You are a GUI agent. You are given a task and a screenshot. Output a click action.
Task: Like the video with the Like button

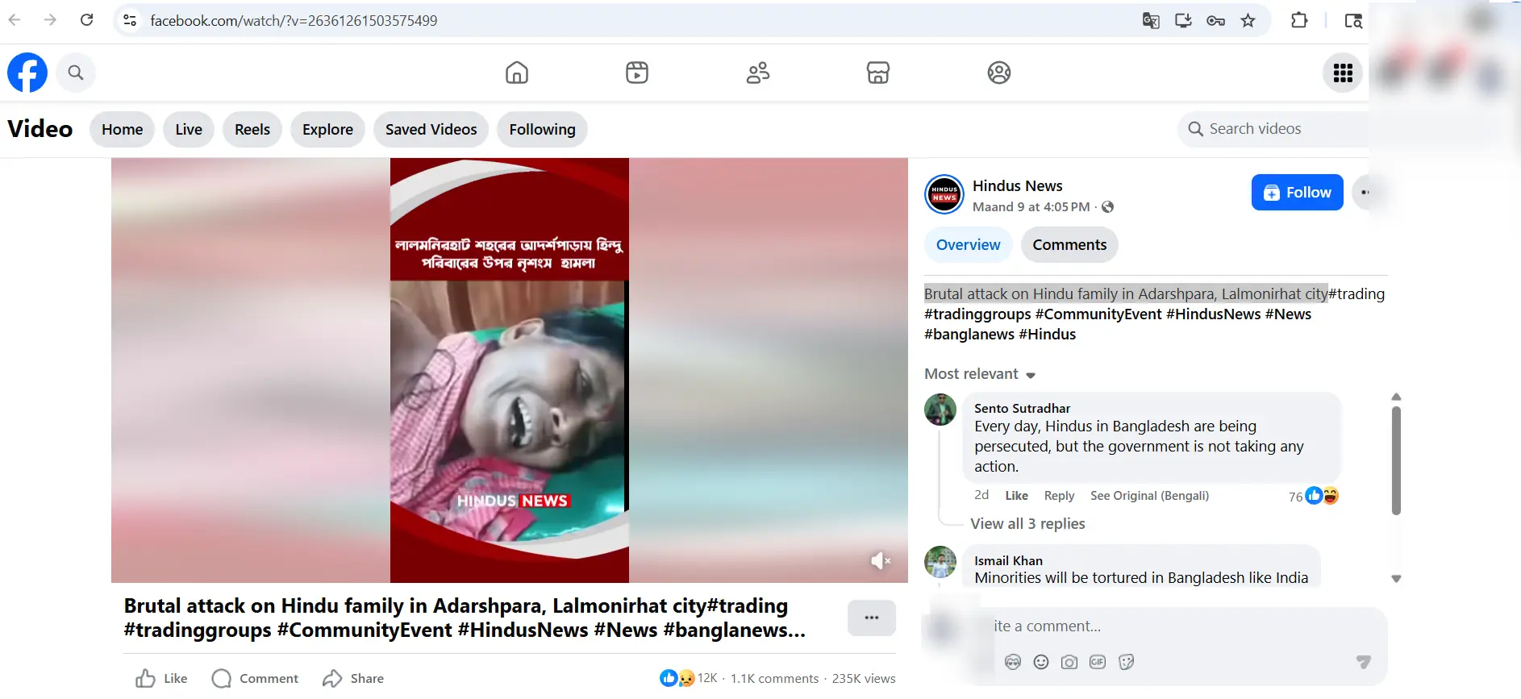[161, 679]
